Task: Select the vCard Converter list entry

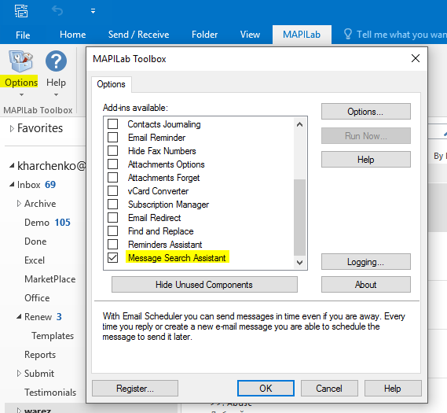Action: tap(158, 191)
